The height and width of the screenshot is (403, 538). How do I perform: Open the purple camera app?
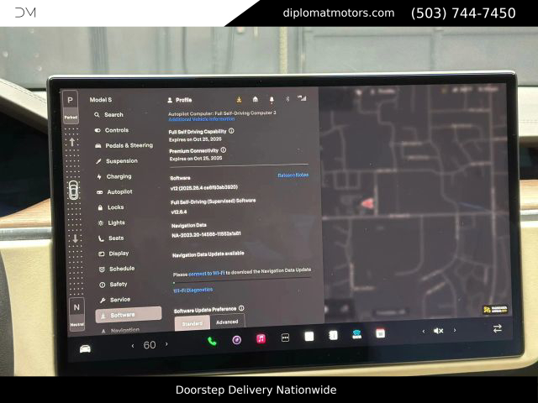[237, 340]
